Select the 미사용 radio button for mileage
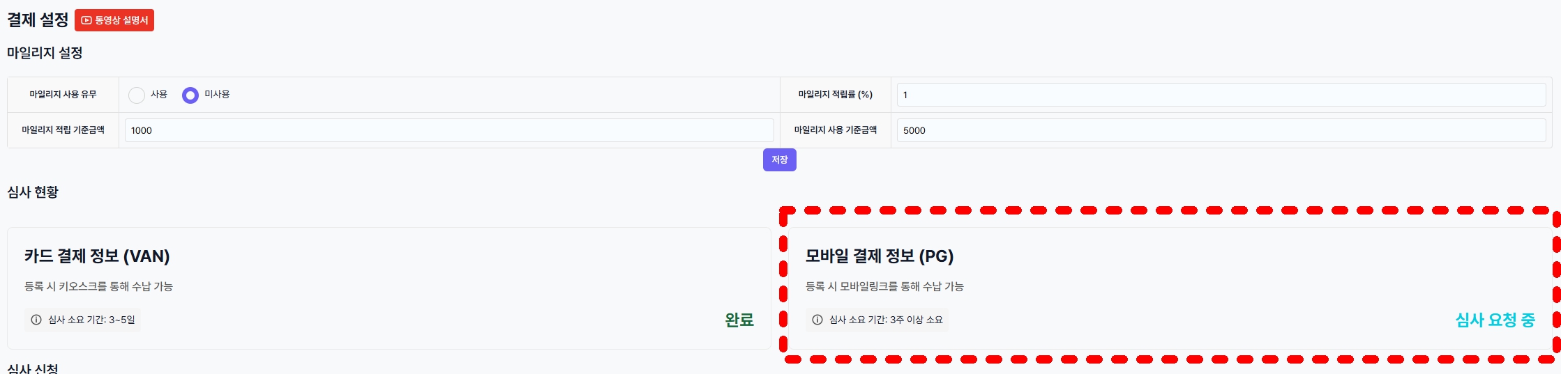The height and width of the screenshot is (374, 1561). click(190, 95)
